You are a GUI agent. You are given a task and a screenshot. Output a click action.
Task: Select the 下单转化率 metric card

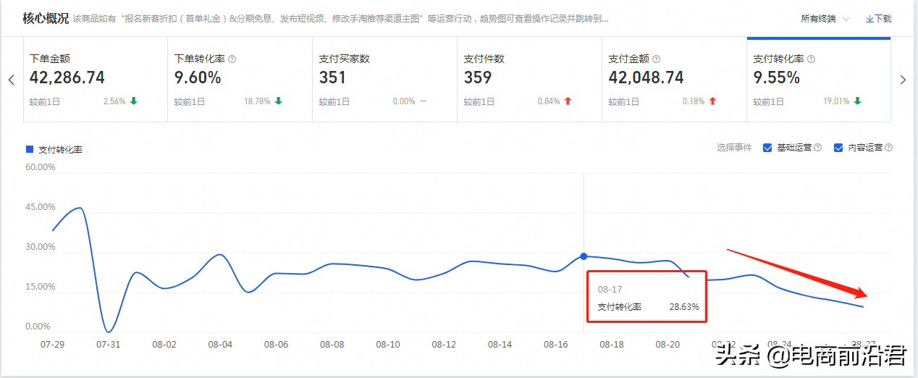pyautogui.click(x=240, y=80)
